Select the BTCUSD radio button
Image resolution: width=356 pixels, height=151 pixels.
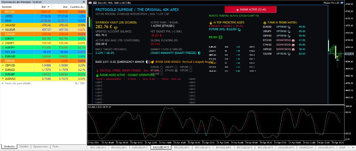161,71
